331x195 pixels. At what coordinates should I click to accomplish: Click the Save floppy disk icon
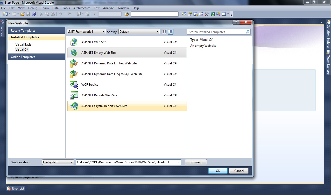(28, 14)
